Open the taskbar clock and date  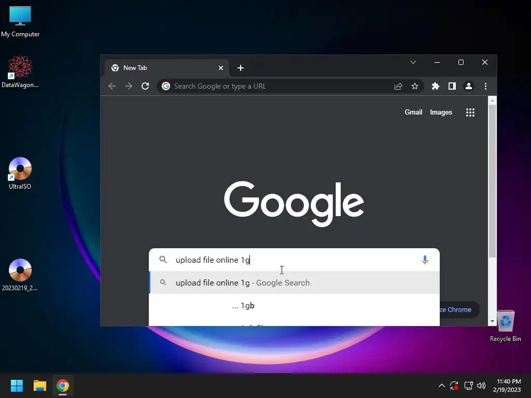click(x=507, y=386)
